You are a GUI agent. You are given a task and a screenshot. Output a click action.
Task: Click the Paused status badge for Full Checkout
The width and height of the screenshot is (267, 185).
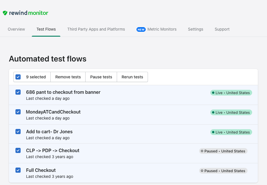223,171
